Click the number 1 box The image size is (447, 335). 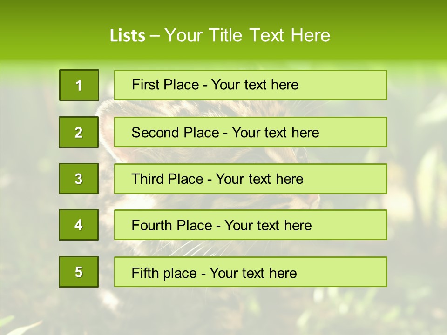[x=79, y=85]
